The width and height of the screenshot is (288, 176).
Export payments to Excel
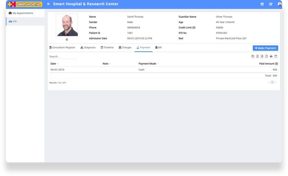pyautogui.click(x=257, y=56)
